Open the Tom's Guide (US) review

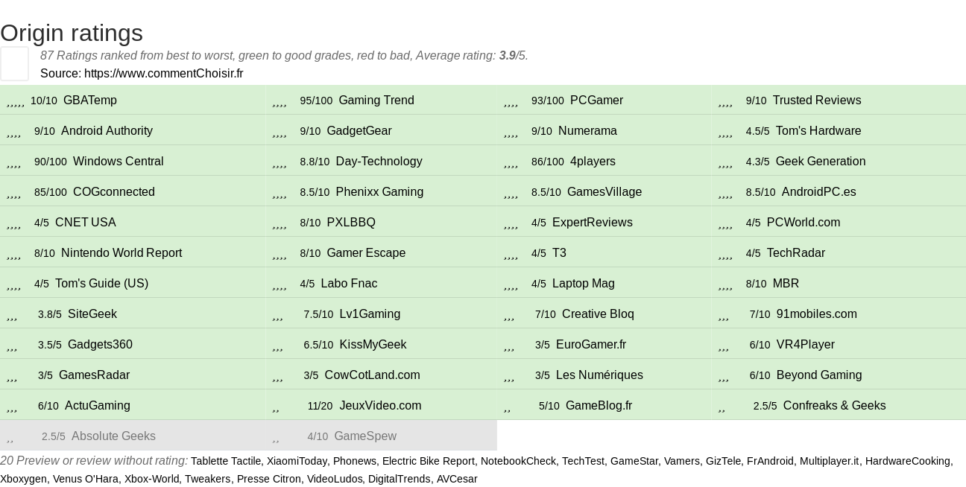pos(101,284)
